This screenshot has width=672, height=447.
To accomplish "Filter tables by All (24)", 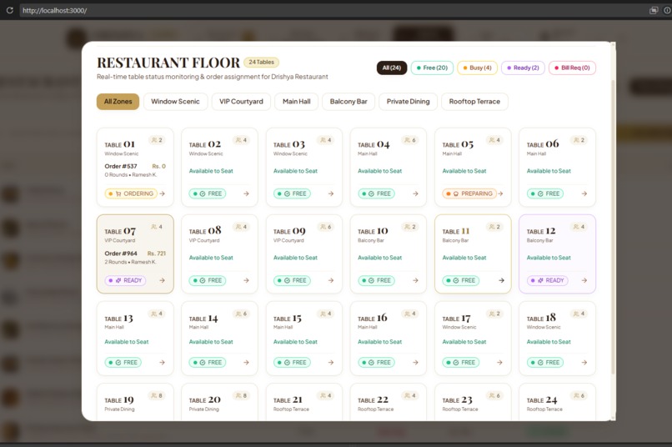I will [x=392, y=68].
